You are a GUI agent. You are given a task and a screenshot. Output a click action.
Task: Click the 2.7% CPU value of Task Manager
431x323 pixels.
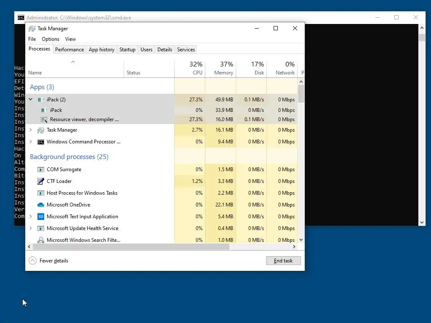[197, 130]
